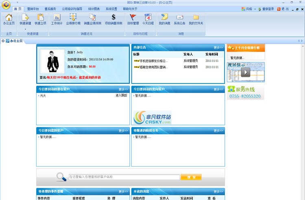The image size is (305, 200).
Task: Click the 退出 exit icon
Action: (x=279, y=9)
